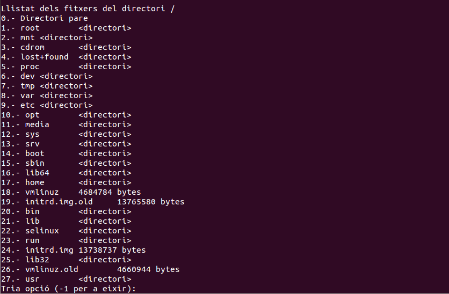Select the 'Directori pare' option line
449x294 pixels.
[54, 18]
